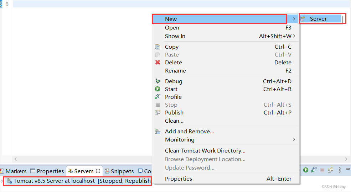Click the Snippets tab icon
This screenshot has height=192, width=351.
click(x=107, y=171)
